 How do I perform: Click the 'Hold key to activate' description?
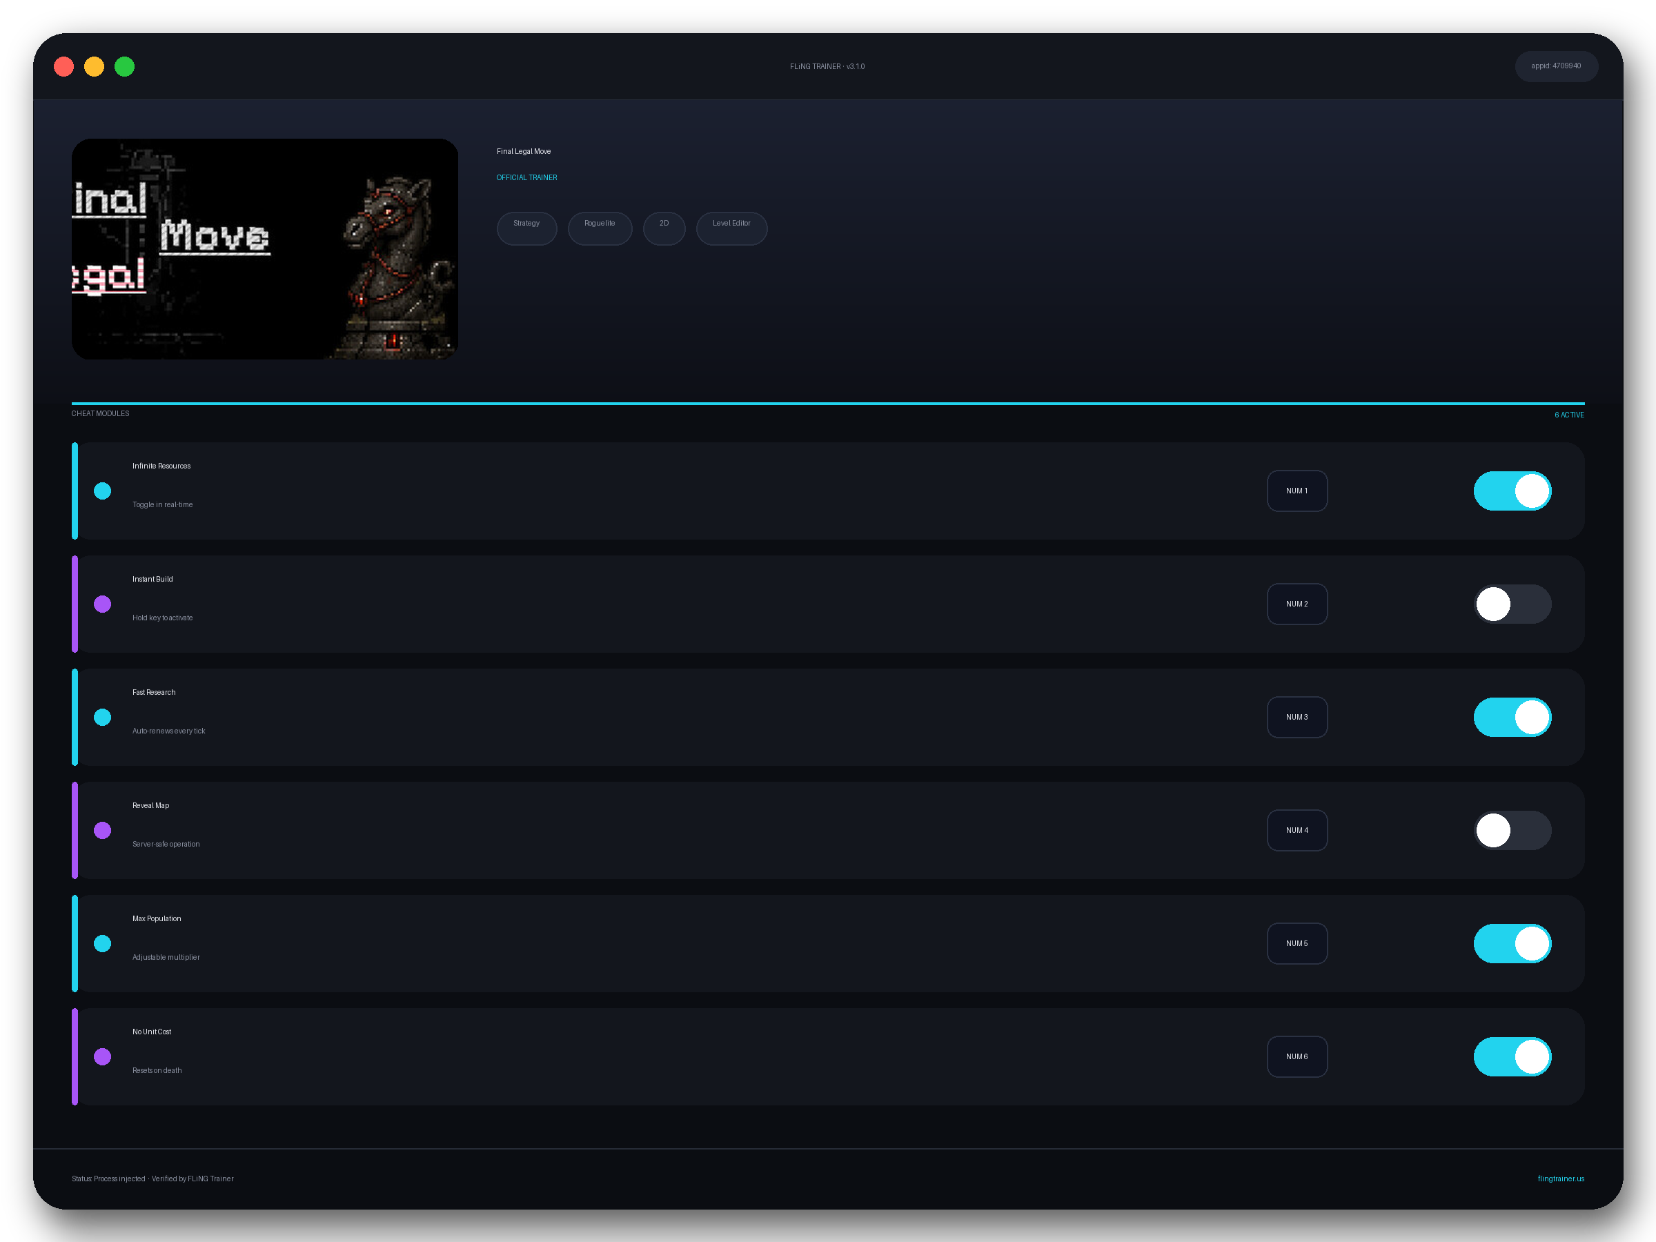coord(162,618)
